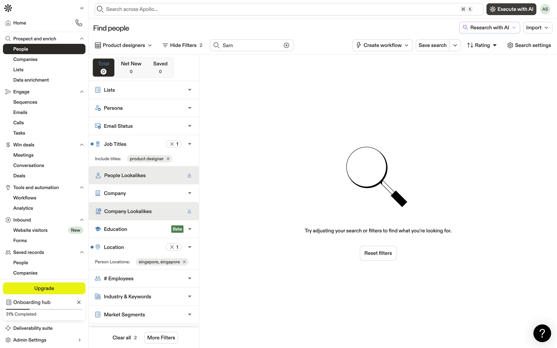Open the Research with AI dropdown
The width and height of the screenshot is (557, 348).
[489, 28]
